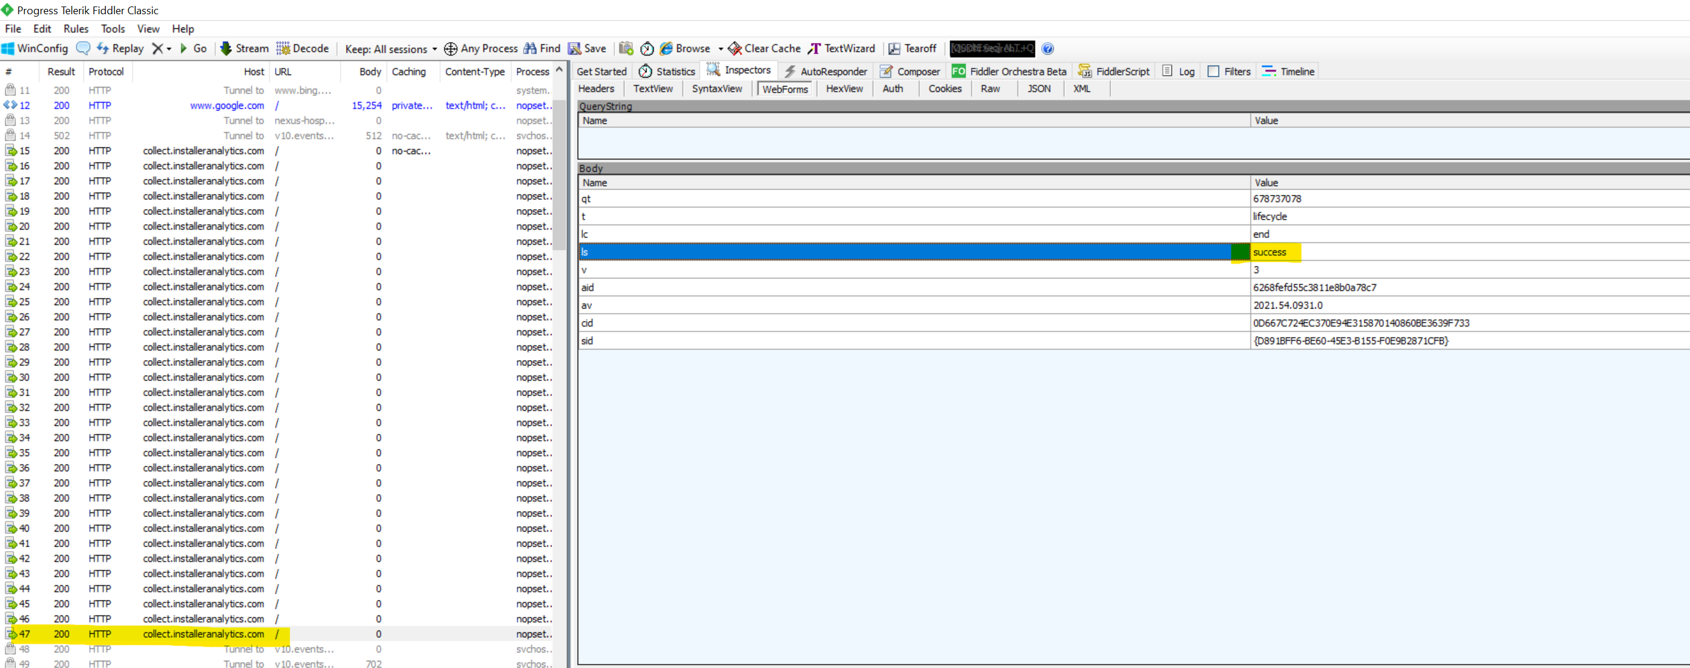Select the JSON inspector tab
The width and height of the screenshot is (1690, 668).
pyautogui.click(x=1039, y=89)
